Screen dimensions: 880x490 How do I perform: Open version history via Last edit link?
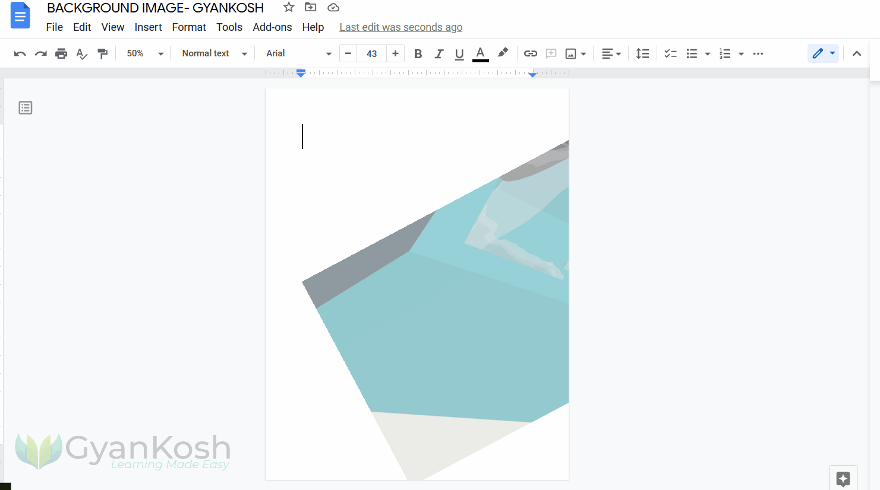pos(400,27)
